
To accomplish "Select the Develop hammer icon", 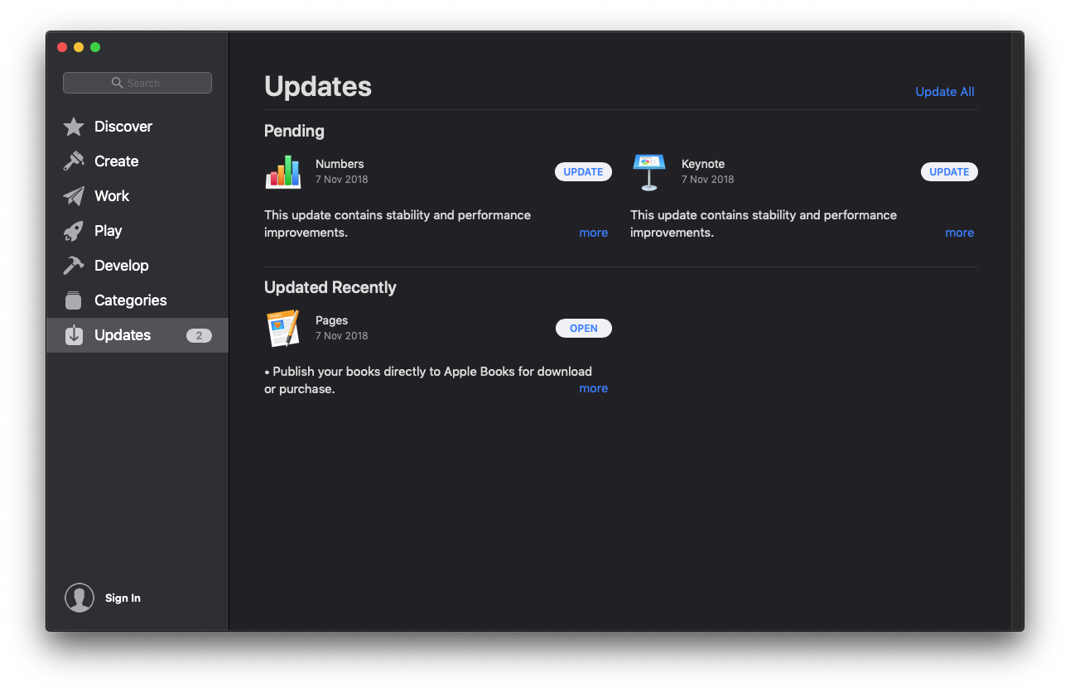I will (x=75, y=266).
